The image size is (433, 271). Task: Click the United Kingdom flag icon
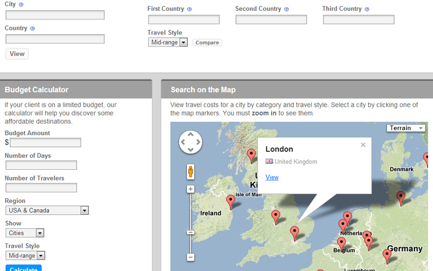pyautogui.click(x=269, y=161)
